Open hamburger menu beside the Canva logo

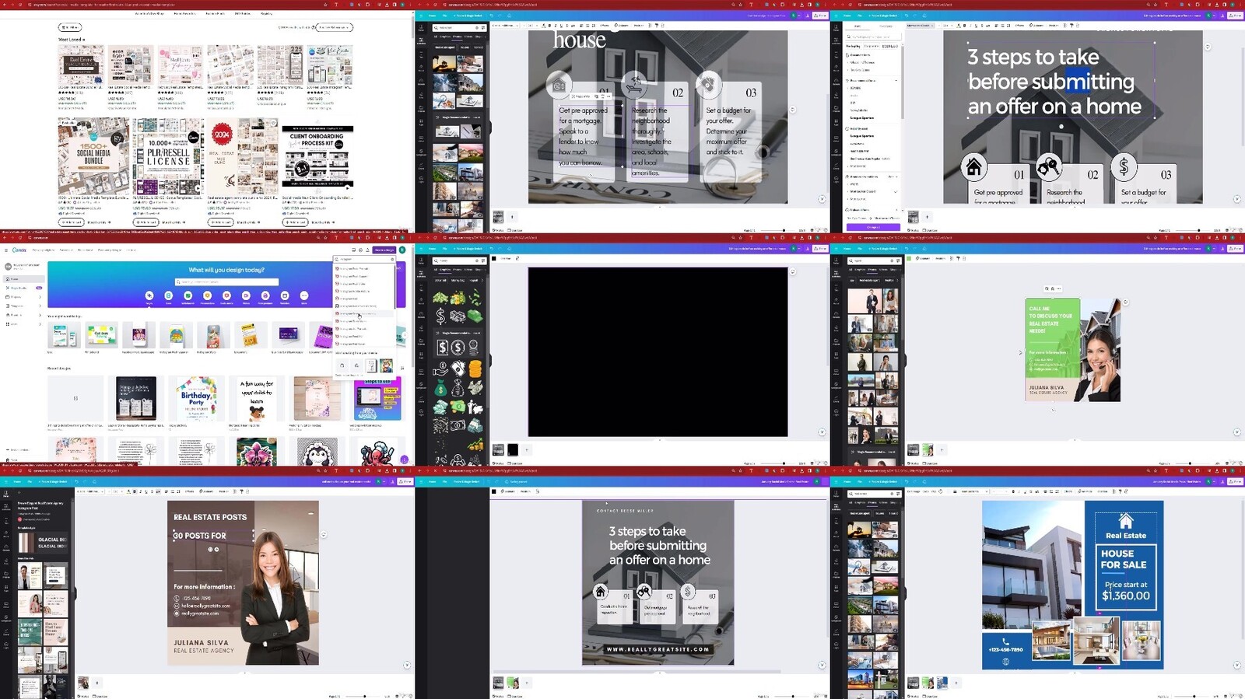(6, 250)
